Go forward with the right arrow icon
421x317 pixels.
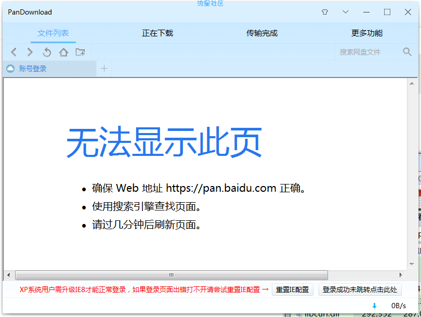[30, 52]
